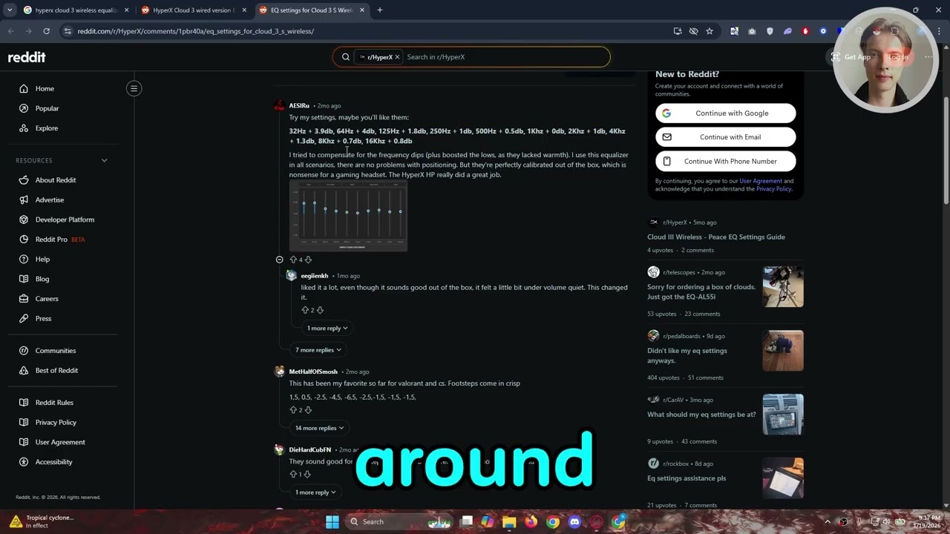
Task: Open Firefox from the taskbar
Action: point(531,521)
